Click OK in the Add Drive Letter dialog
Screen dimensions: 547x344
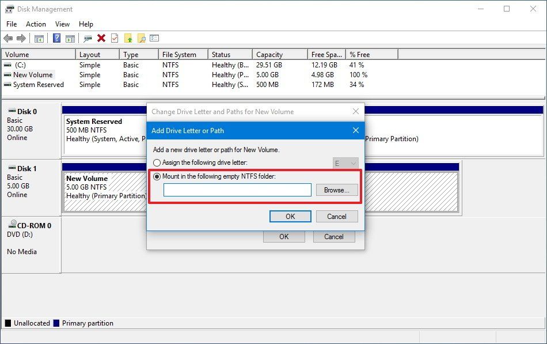pyautogui.click(x=290, y=216)
